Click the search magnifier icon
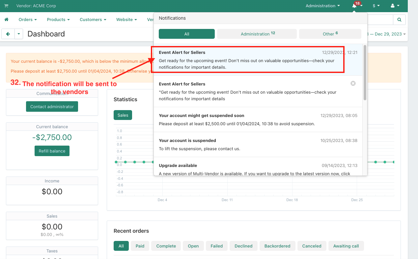This screenshot has height=259, width=418. pyautogui.click(x=399, y=20)
